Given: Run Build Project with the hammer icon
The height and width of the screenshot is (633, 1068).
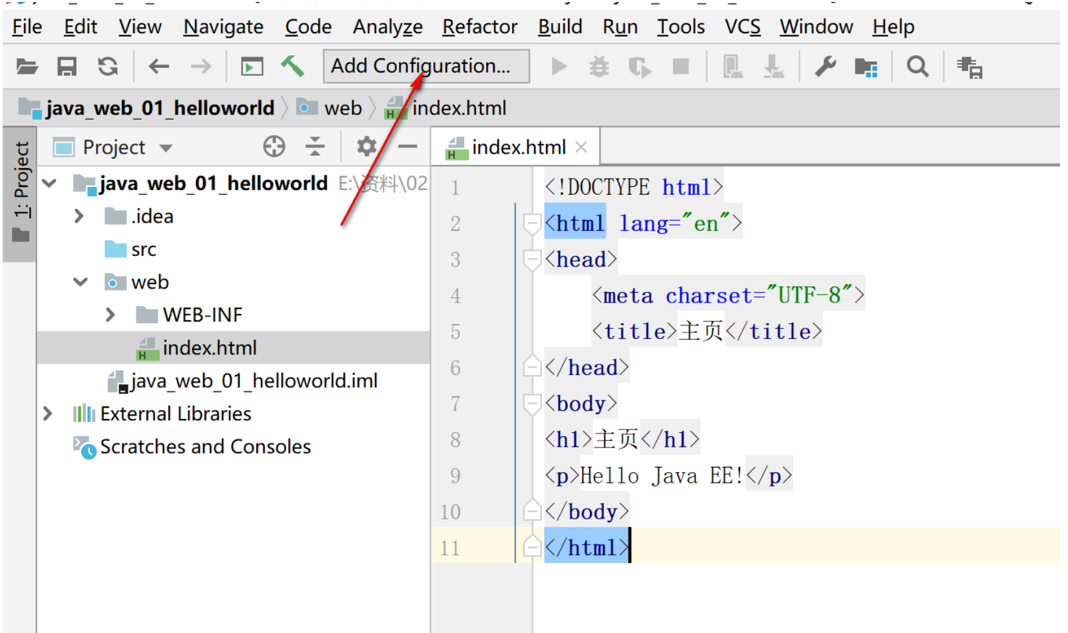Looking at the screenshot, I should (x=293, y=66).
